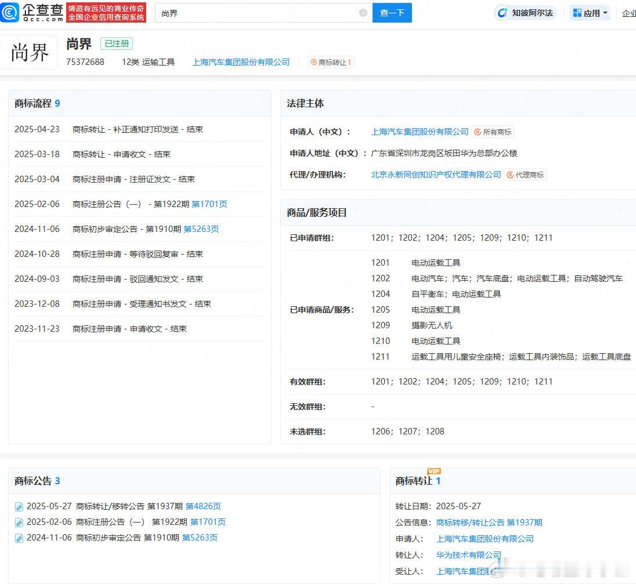The height and width of the screenshot is (584, 636).
Task: Click the 查一下 search button
Action: click(392, 13)
